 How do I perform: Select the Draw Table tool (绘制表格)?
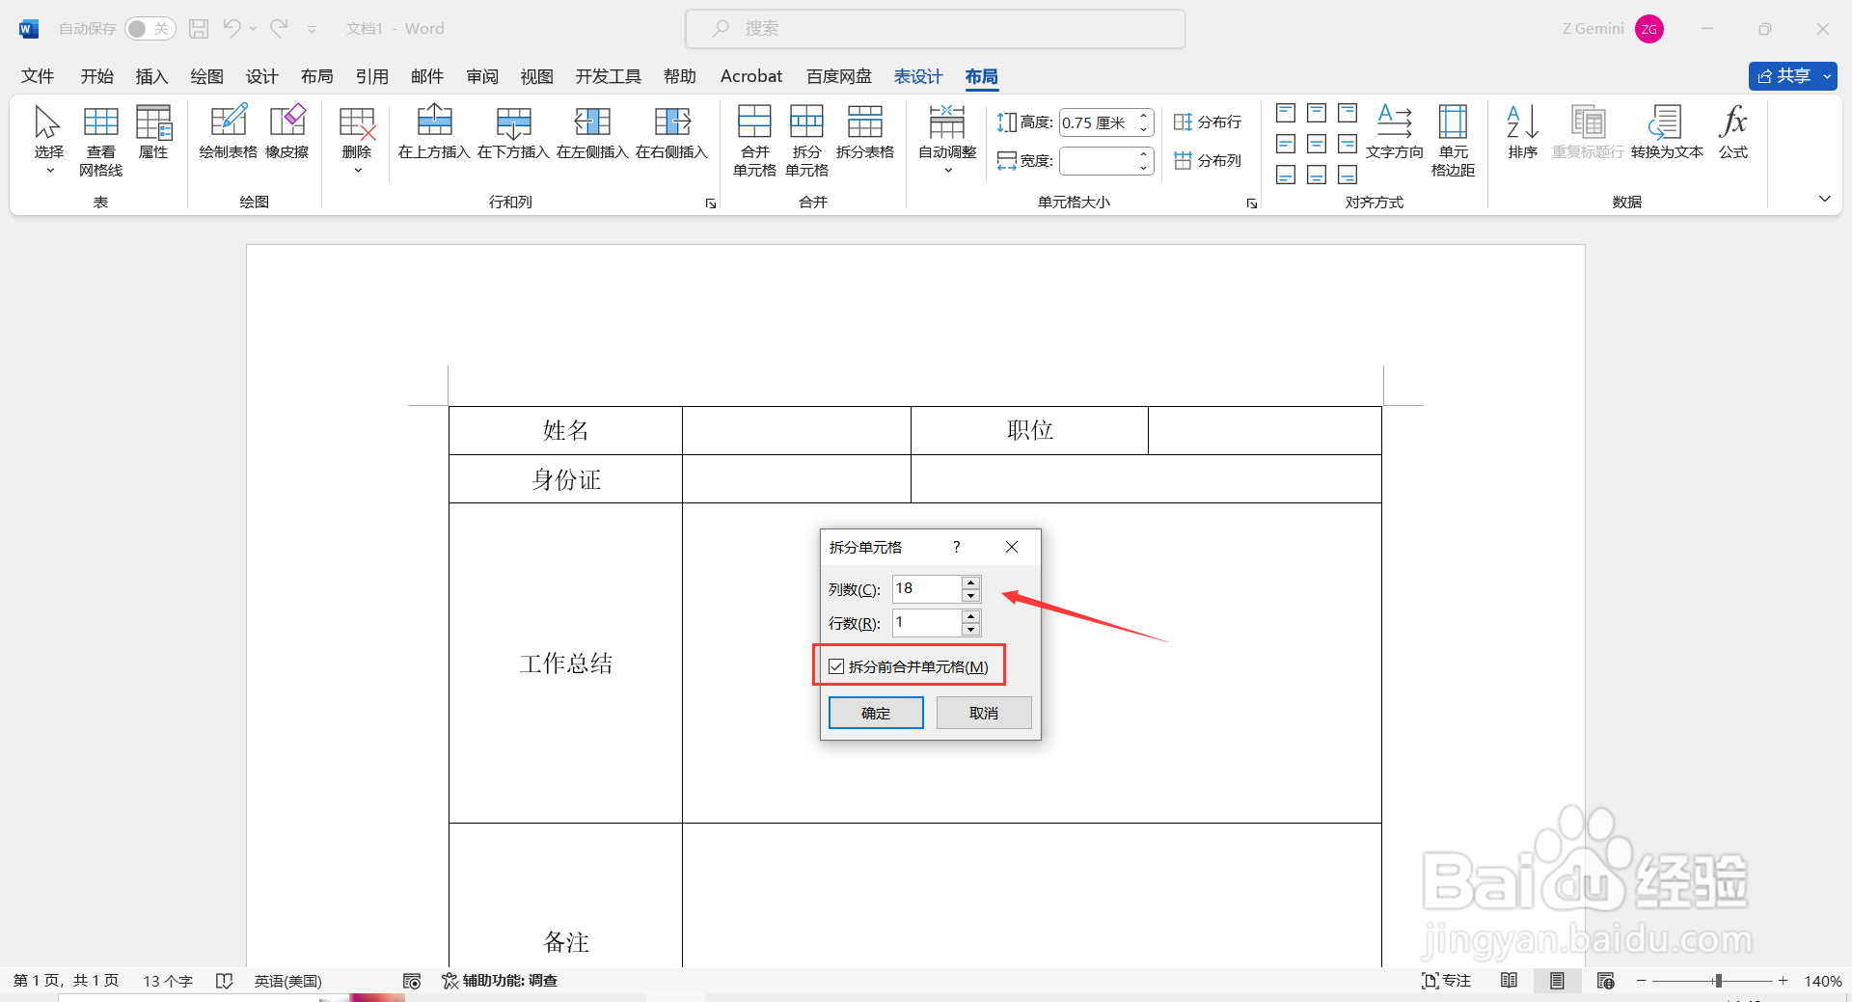pos(229,135)
